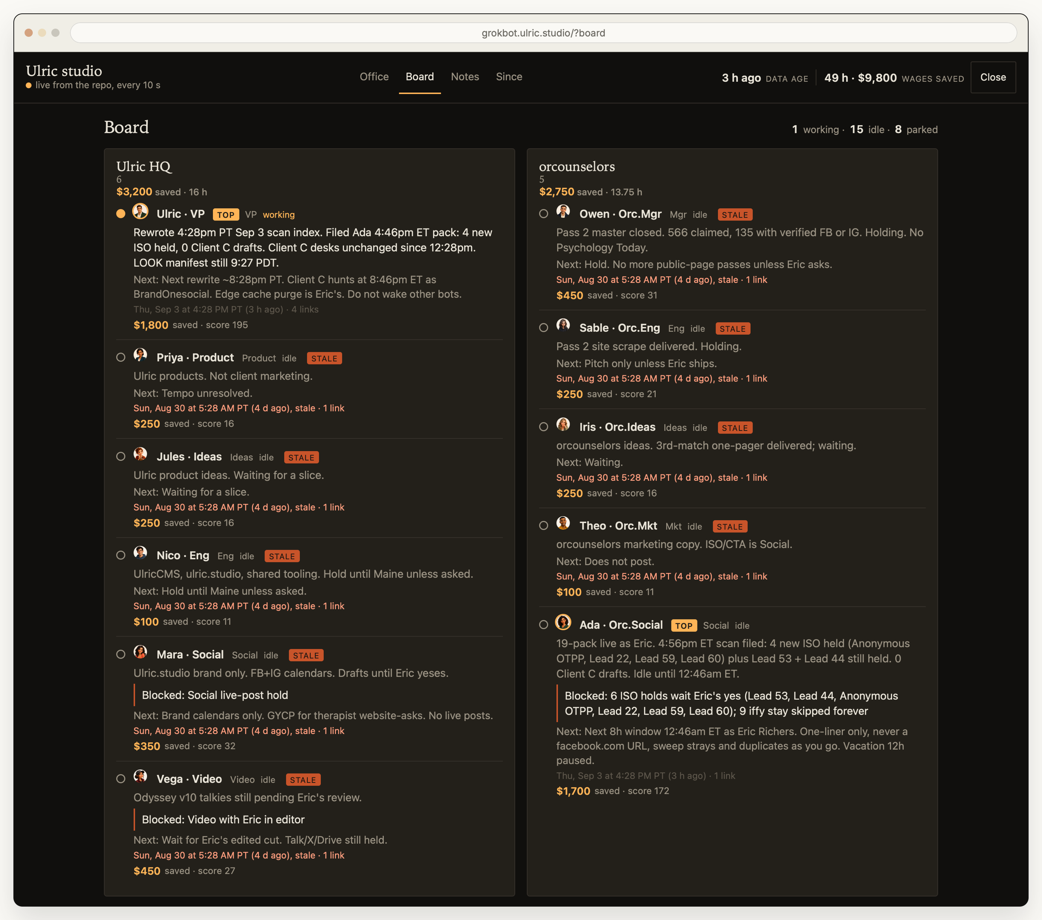Click the STALE badge on Priya Product
The width and height of the screenshot is (1042, 920).
click(324, 358)
